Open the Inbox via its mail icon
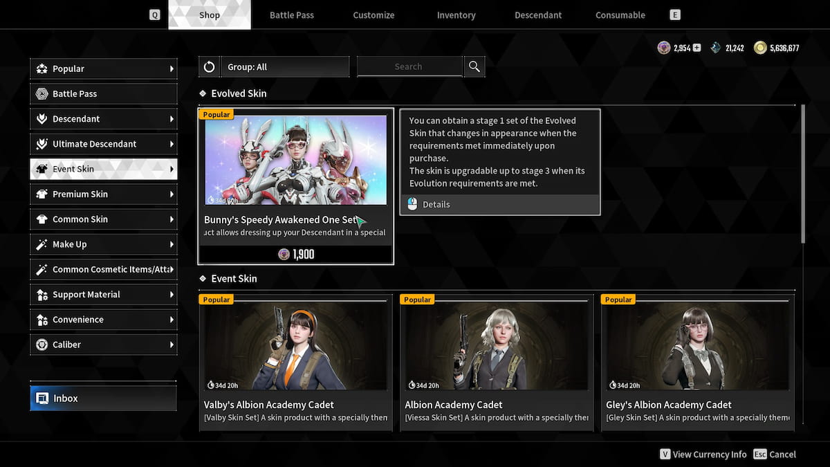830x467 pixels. 43,398
